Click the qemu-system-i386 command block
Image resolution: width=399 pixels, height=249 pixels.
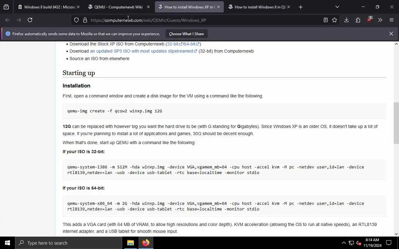[x=224, y=170]
